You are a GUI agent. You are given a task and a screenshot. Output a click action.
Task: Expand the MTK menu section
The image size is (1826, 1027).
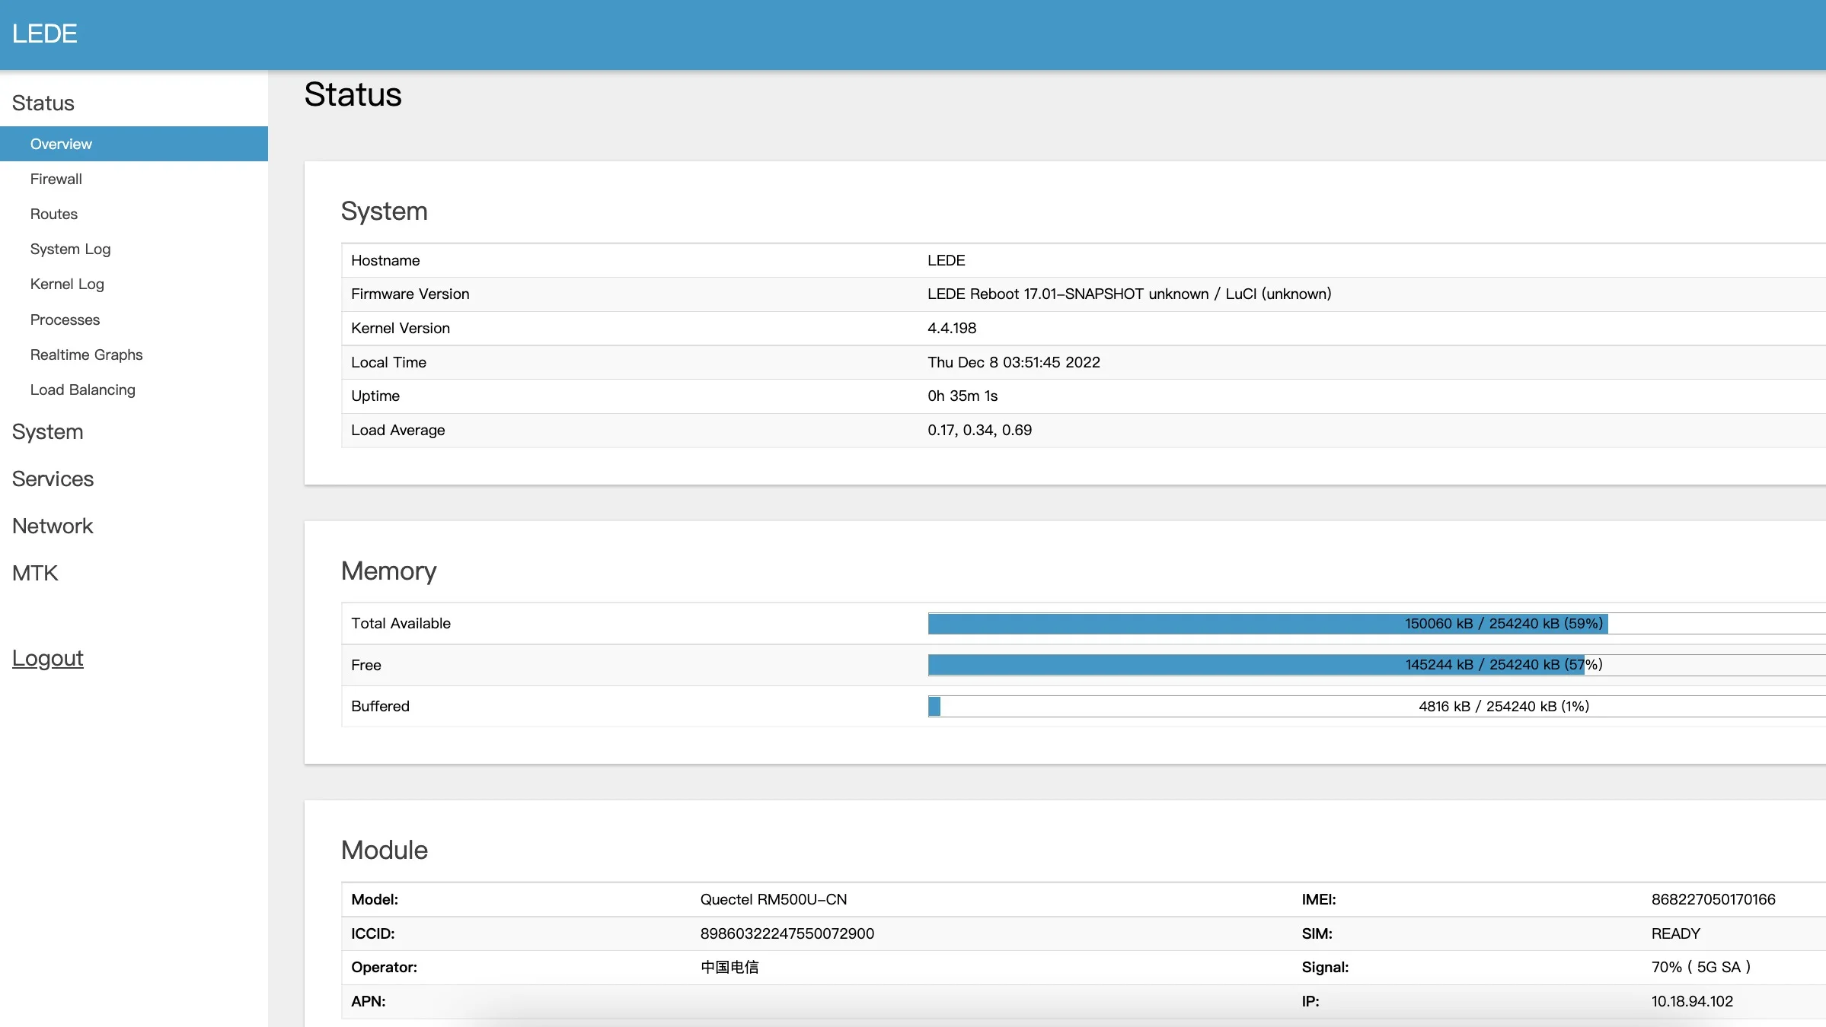[x=35, y=573]
